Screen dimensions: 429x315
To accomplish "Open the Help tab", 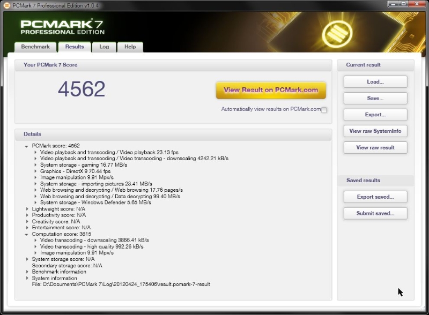I will click(130, 47).
